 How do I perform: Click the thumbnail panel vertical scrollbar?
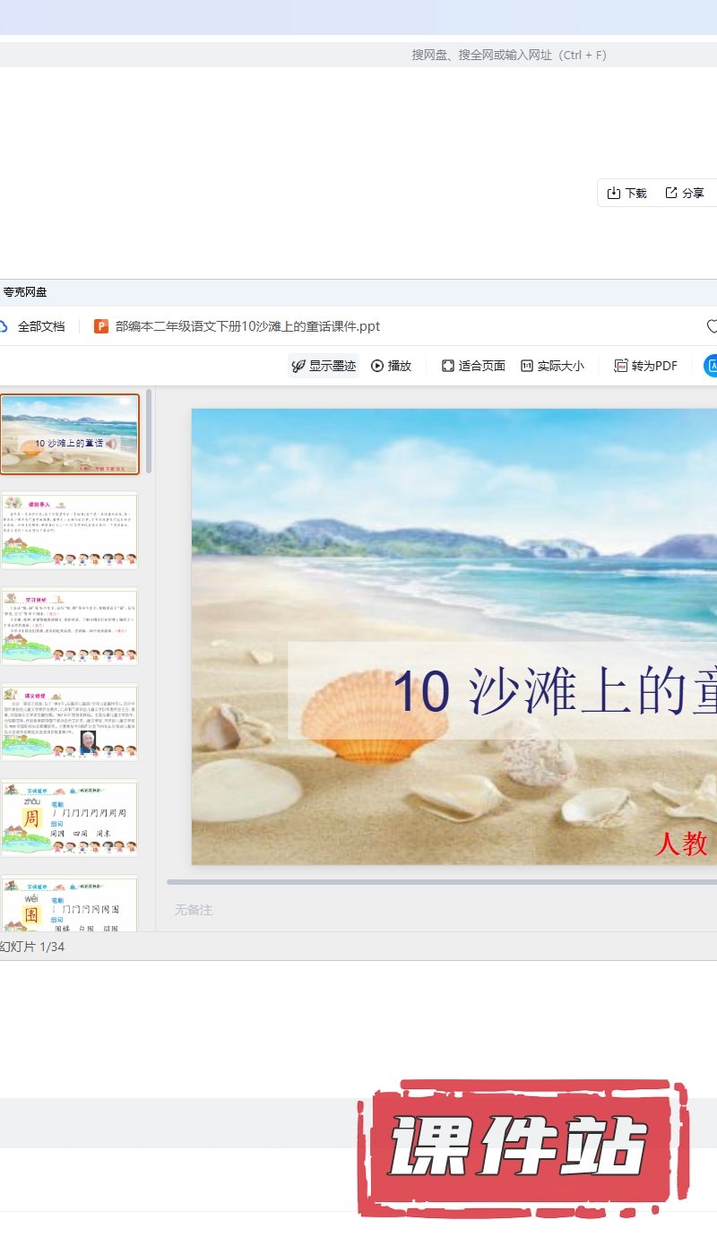coord(149,430)
